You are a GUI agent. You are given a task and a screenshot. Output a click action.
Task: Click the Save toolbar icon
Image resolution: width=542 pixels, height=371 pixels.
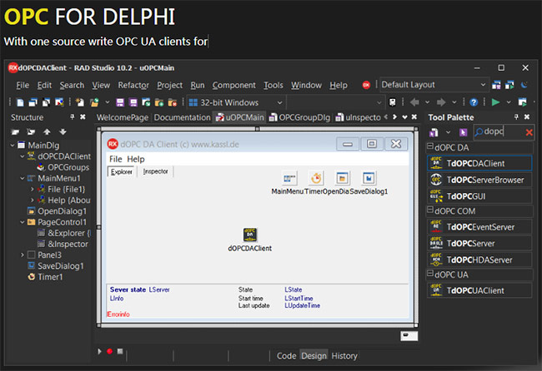point(120,102)
